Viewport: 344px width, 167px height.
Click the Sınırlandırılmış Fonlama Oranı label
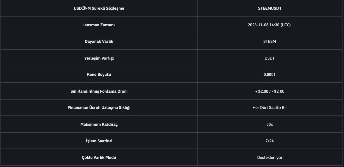click(99, 91)
